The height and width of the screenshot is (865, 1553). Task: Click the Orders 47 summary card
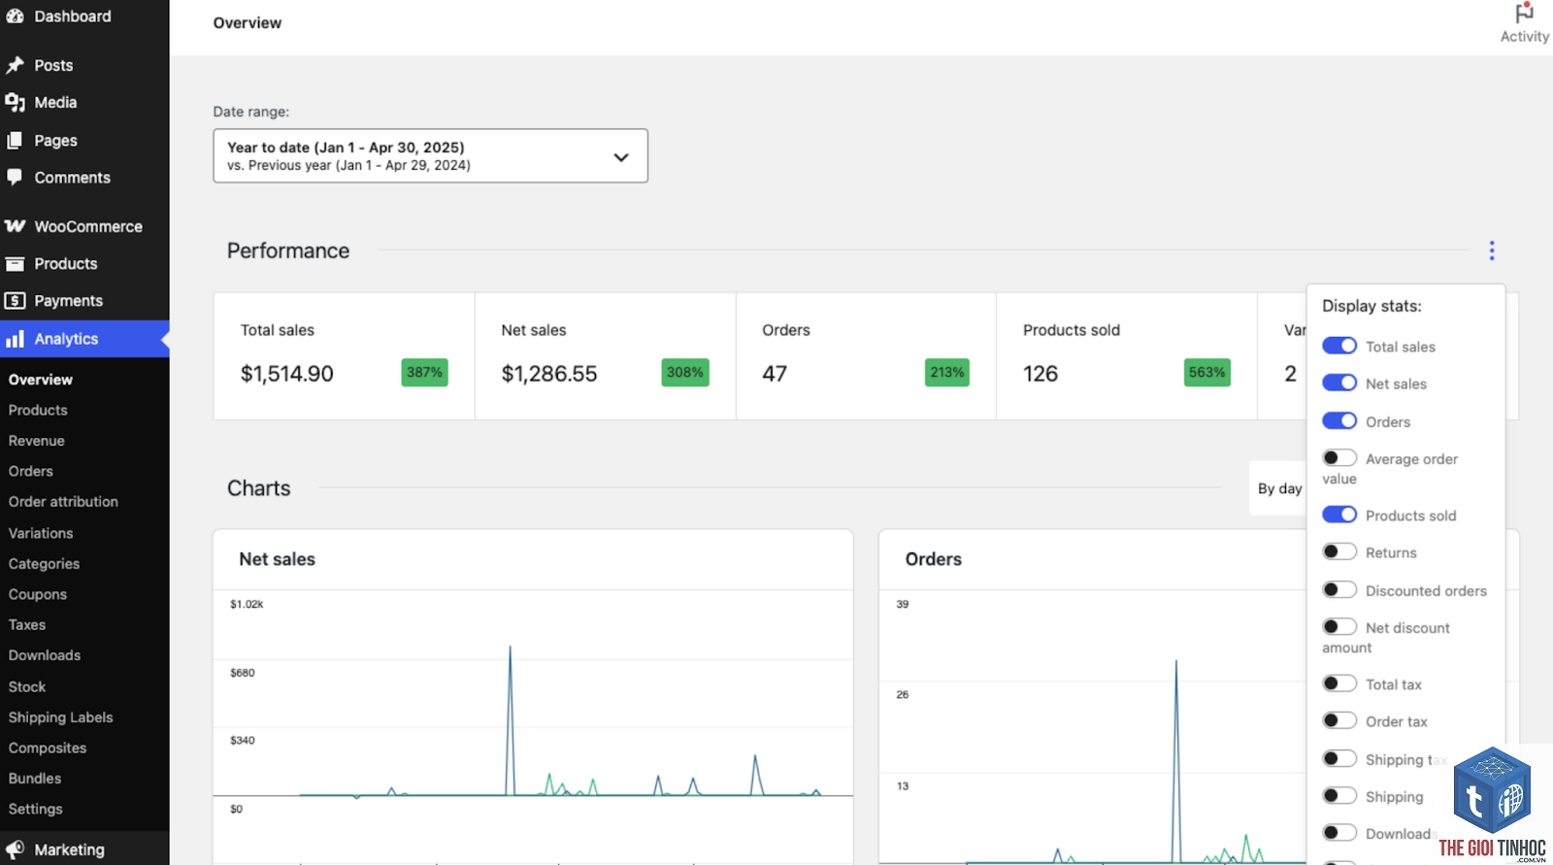click(866, 356)
